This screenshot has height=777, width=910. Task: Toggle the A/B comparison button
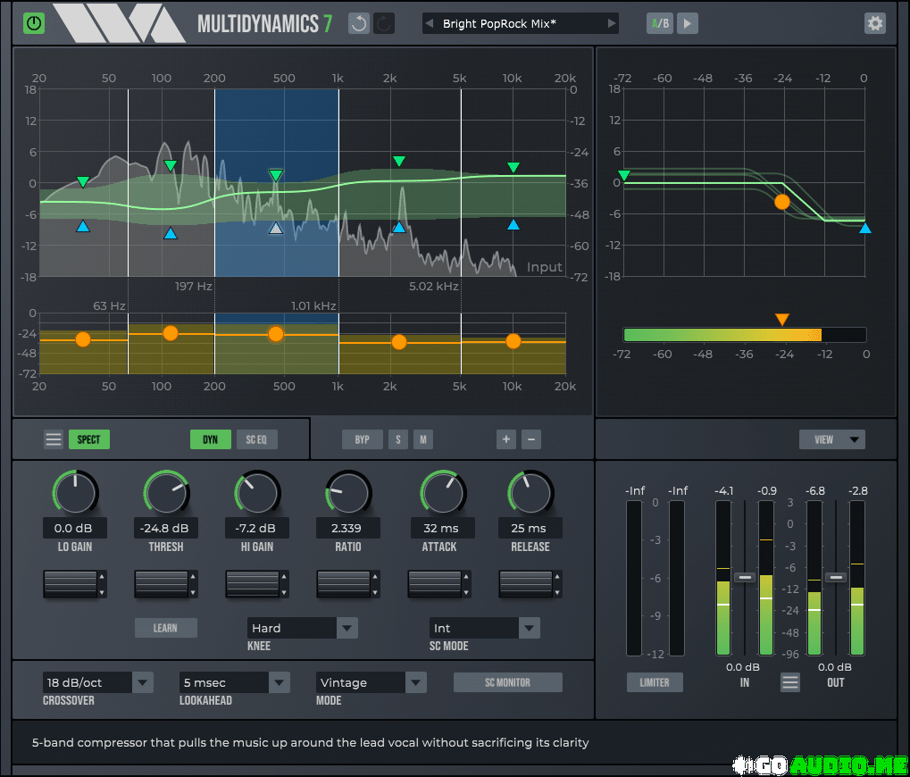[660, 23]
